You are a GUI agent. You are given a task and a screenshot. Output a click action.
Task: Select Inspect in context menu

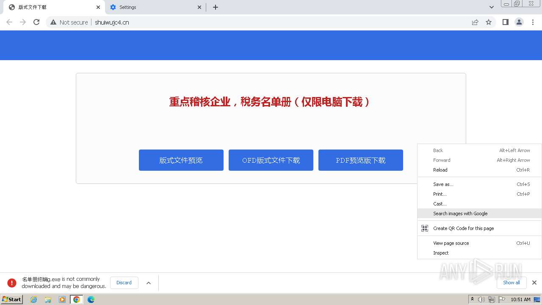coord(479,253)
